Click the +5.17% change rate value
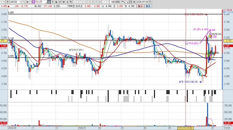Screen dimensions: 233x130 point(24,6)
